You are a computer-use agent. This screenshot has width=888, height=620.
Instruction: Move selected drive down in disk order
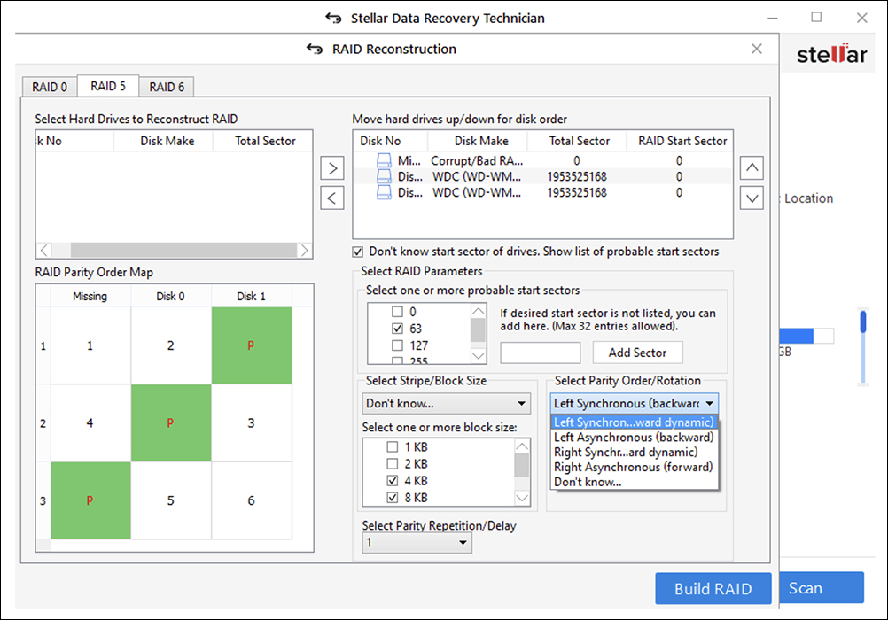pyautogui.click(x=752, y=198)
